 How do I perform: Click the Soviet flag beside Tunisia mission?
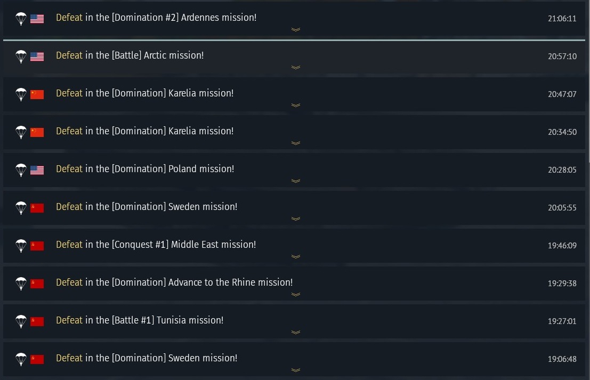tap(37, 321)
